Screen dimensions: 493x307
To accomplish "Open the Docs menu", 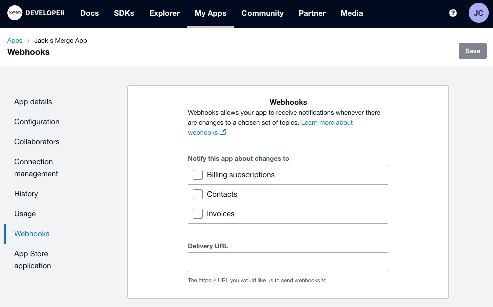I will [89, 13].
